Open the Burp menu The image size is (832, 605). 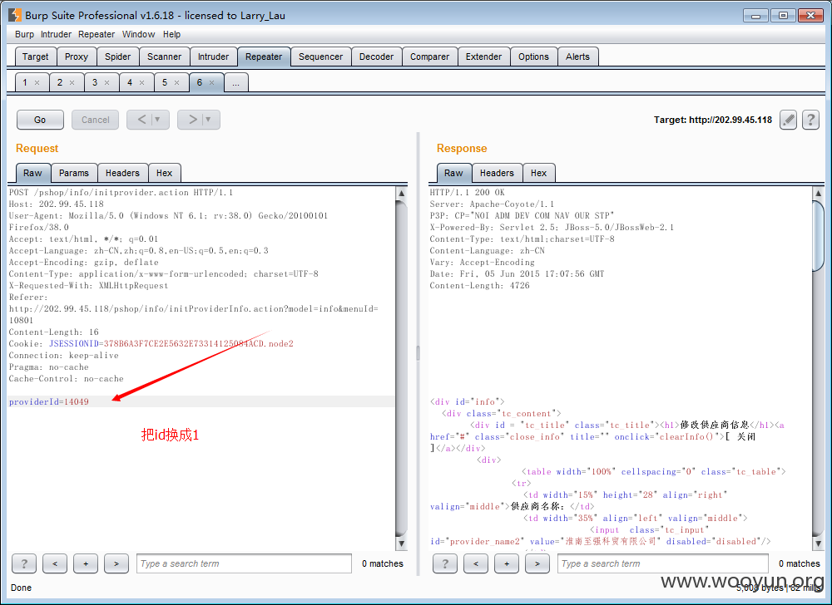coord(24,34)
